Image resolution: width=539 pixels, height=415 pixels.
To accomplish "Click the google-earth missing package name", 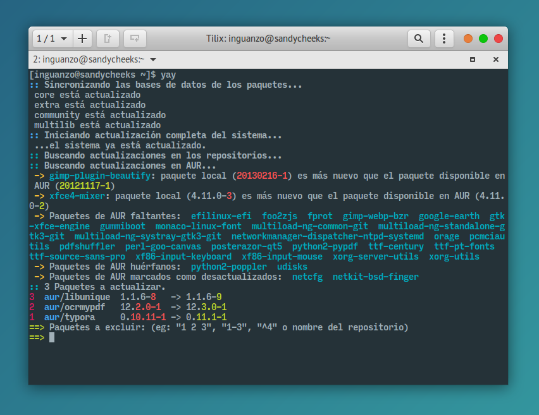I will (449, 215).
